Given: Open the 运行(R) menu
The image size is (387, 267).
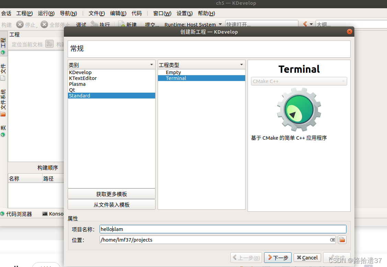Looking at the screenshot, I should [46, 13].
